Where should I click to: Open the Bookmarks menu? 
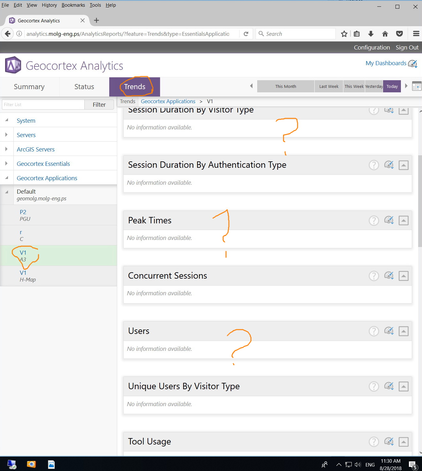point(73,5)
